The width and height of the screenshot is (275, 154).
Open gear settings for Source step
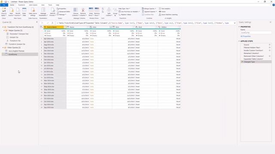pos(269,44)
